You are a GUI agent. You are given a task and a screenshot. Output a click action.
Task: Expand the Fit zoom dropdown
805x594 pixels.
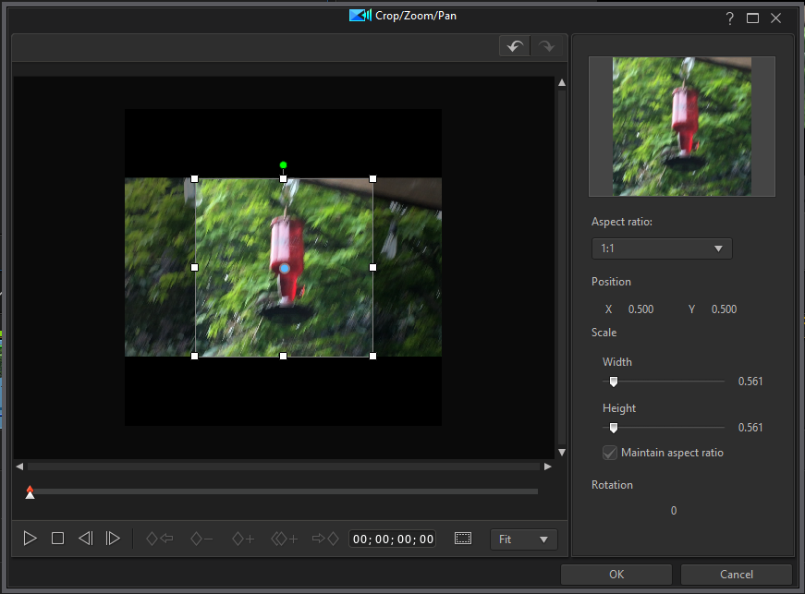coord(523,539)
